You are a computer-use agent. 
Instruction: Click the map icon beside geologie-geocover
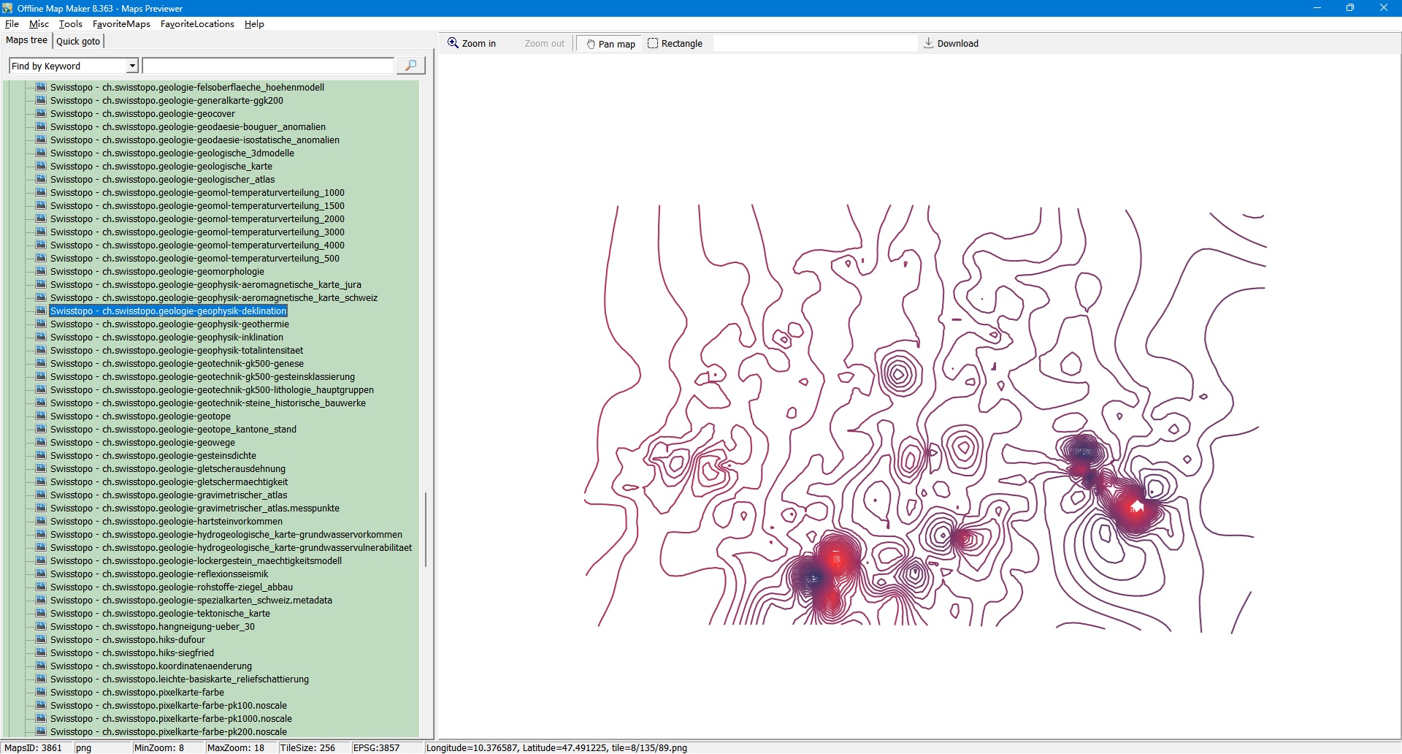41,114
